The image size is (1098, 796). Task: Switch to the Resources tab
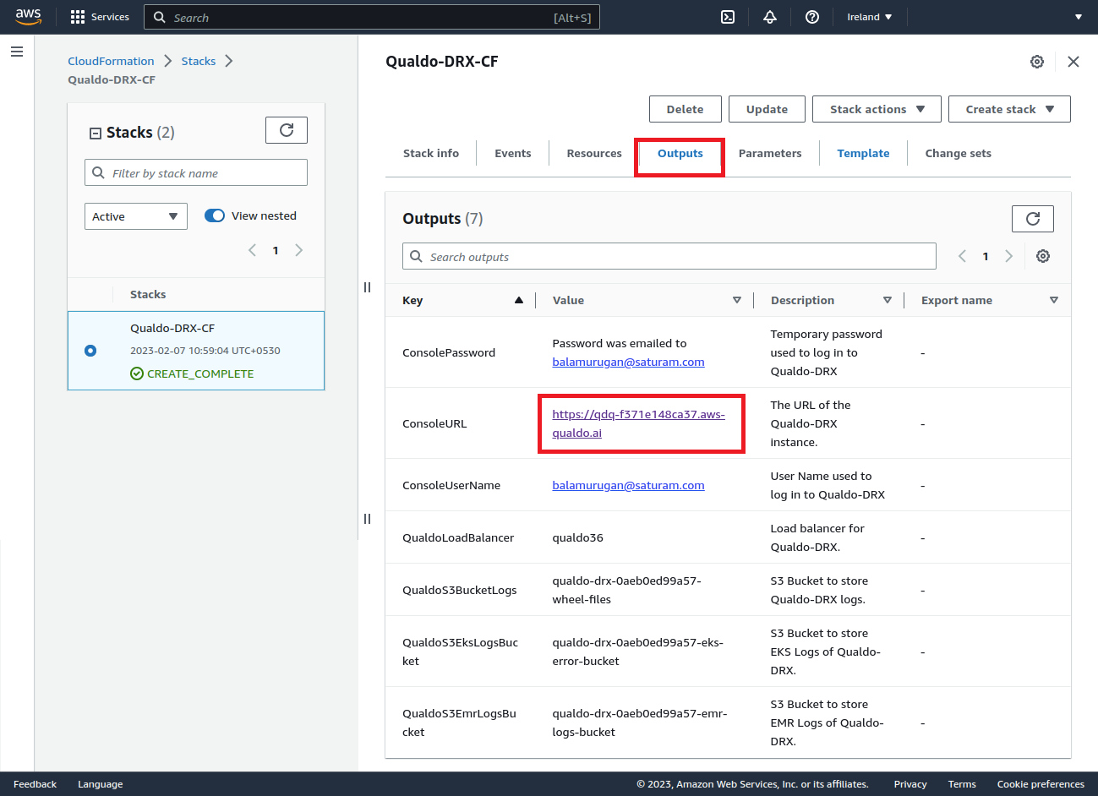[x=594, y=153]
